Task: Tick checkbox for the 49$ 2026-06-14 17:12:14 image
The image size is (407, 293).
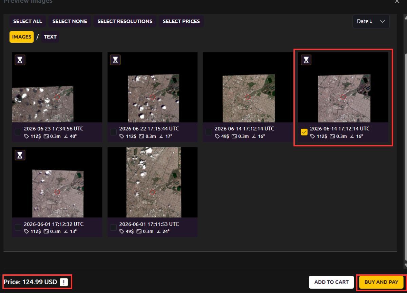Action: pyautogui.click(x=209, y=132)
